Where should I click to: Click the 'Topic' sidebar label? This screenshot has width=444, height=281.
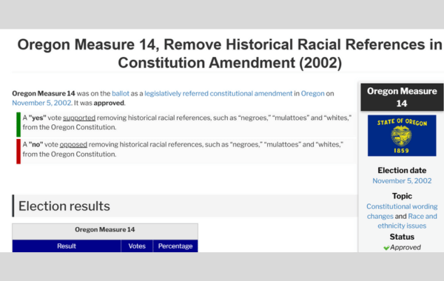pyautogui.click(x=402, y=196)
